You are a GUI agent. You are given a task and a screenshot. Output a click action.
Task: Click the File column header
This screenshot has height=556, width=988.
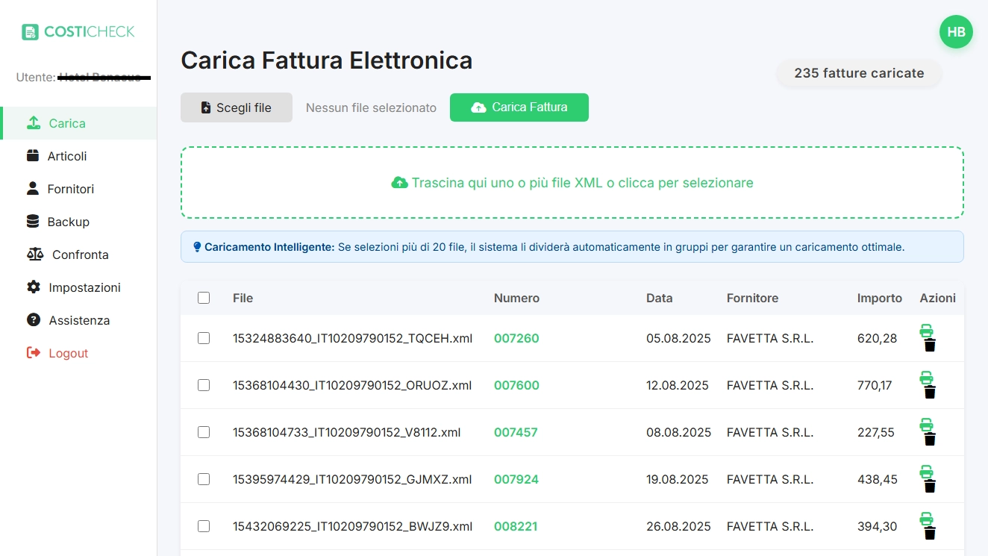pyautogui.click(x=243, y=298)
